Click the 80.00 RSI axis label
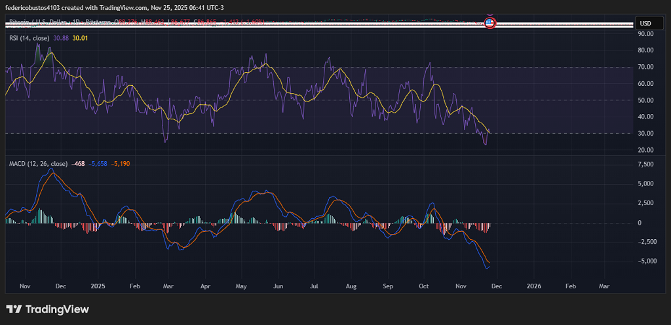 tap(645, 50)
